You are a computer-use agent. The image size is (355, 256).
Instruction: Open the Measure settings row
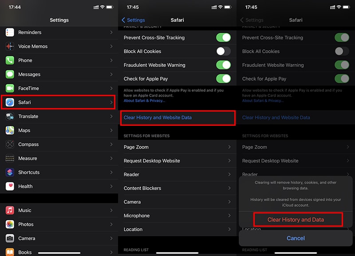click(x=59, y=159)
